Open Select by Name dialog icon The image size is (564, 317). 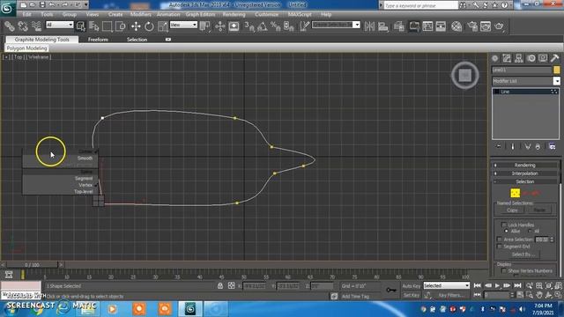click(94, 26)
